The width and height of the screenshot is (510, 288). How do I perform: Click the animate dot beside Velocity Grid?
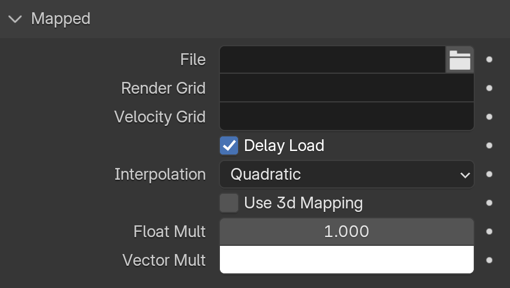(489, 117)
